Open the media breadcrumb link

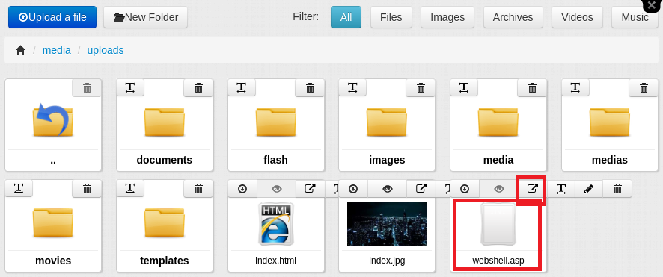[x=57, y=50]
